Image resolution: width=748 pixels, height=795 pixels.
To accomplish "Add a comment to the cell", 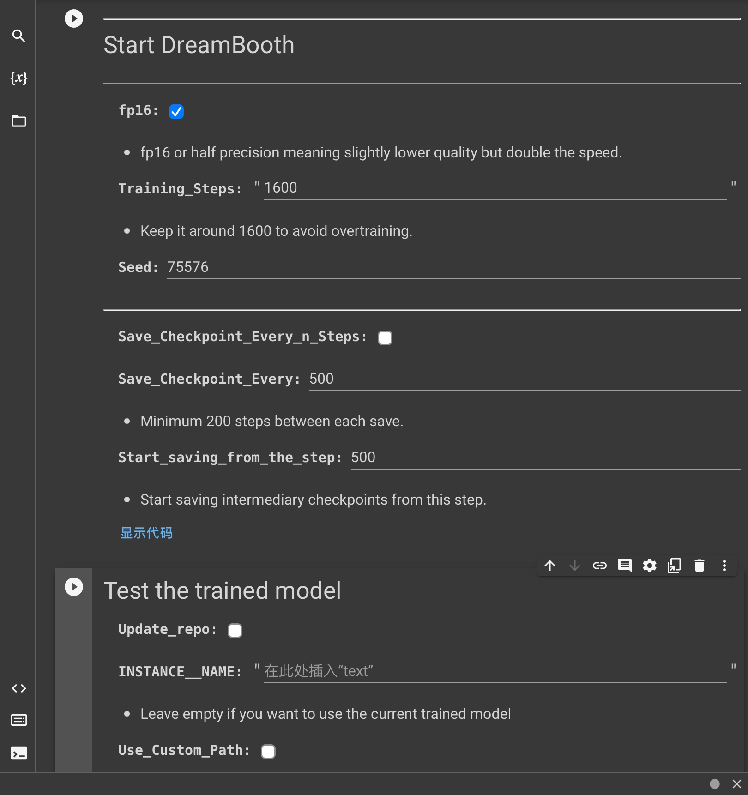I will pos(624,566).
